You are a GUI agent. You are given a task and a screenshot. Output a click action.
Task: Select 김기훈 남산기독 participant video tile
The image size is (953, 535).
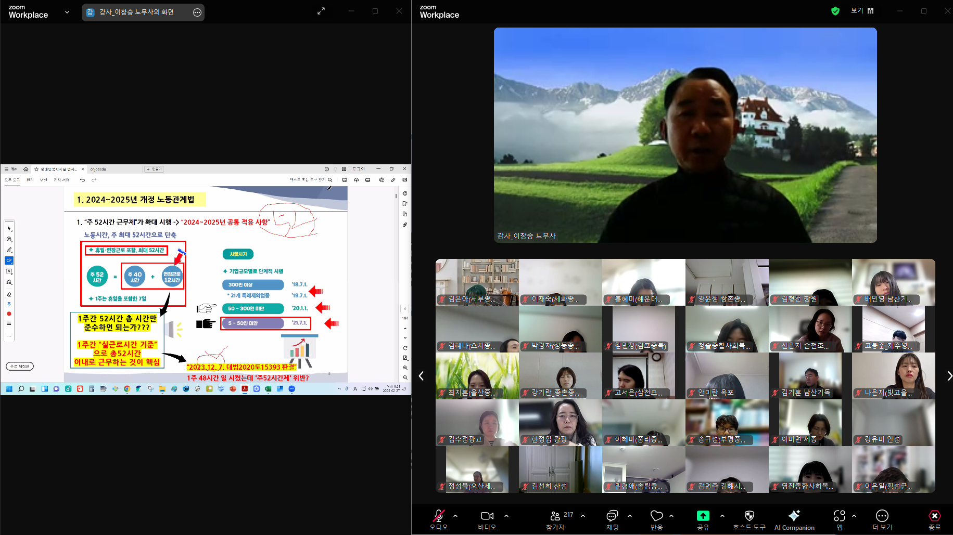pos(810,376)
